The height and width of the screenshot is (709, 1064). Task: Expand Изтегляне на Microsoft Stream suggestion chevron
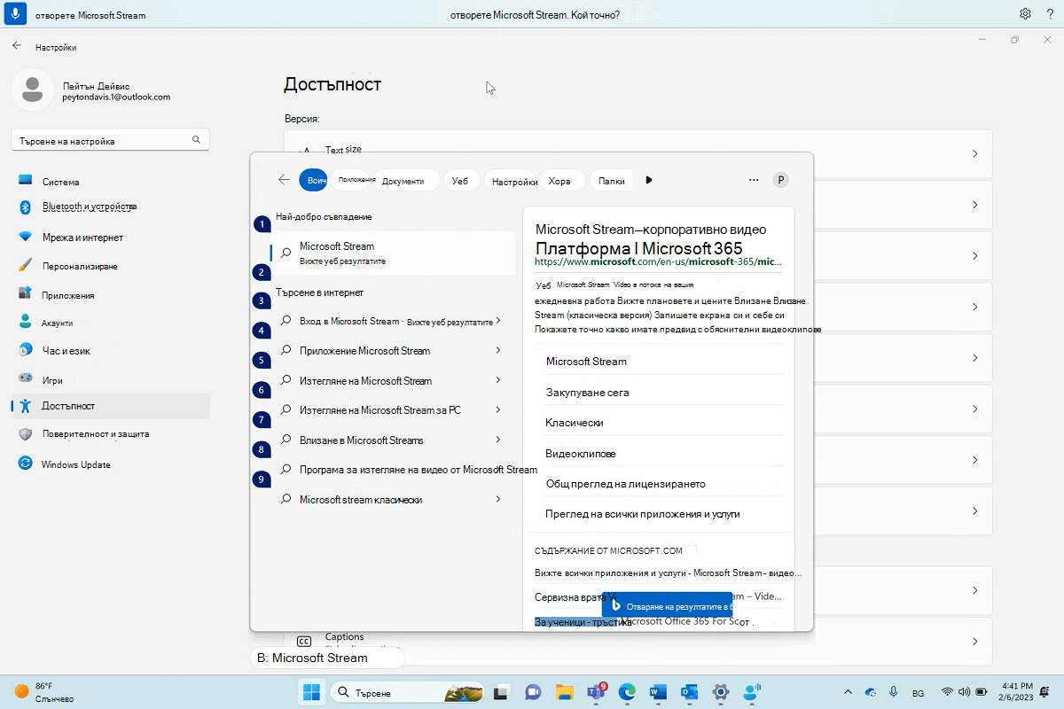(x=499, y=380)
